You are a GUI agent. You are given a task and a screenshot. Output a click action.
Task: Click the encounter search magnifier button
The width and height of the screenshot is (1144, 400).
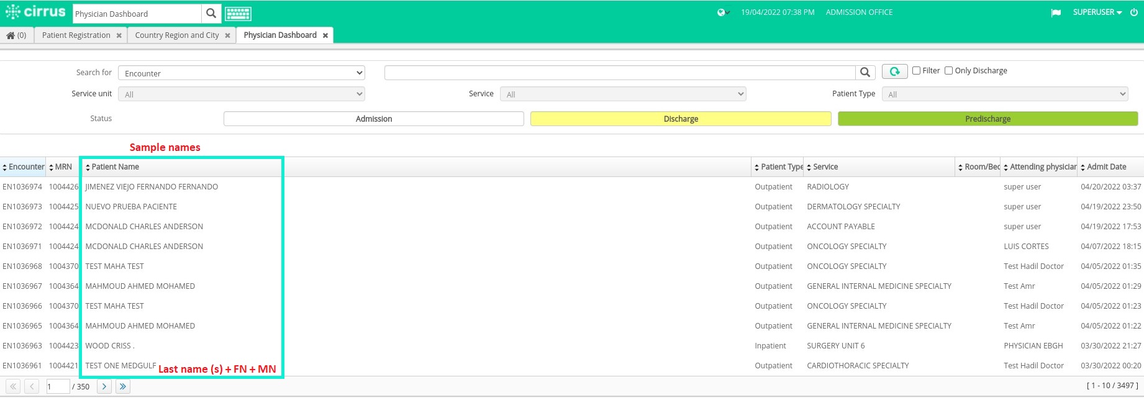(865, 73)
